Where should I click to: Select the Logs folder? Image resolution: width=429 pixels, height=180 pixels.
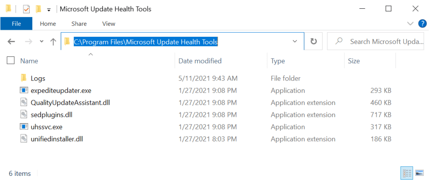pyautogui.click(x=38, y=78)
